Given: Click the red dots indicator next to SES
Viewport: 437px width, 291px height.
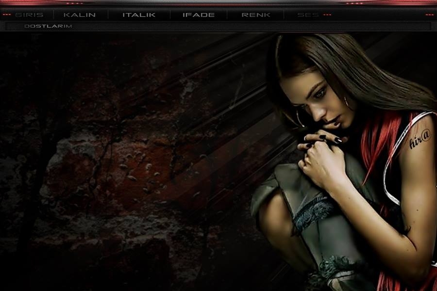Looking at the screenshot, I should [x=327, y=15].
